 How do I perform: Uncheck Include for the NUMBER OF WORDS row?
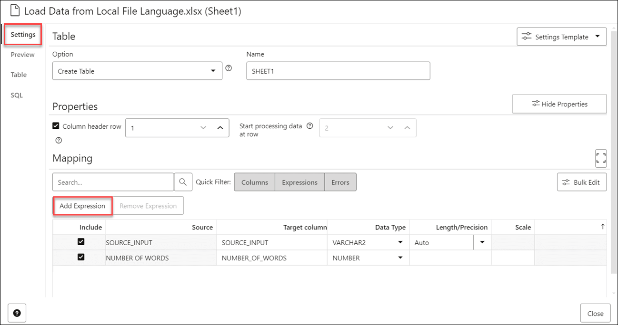[80, 257]
